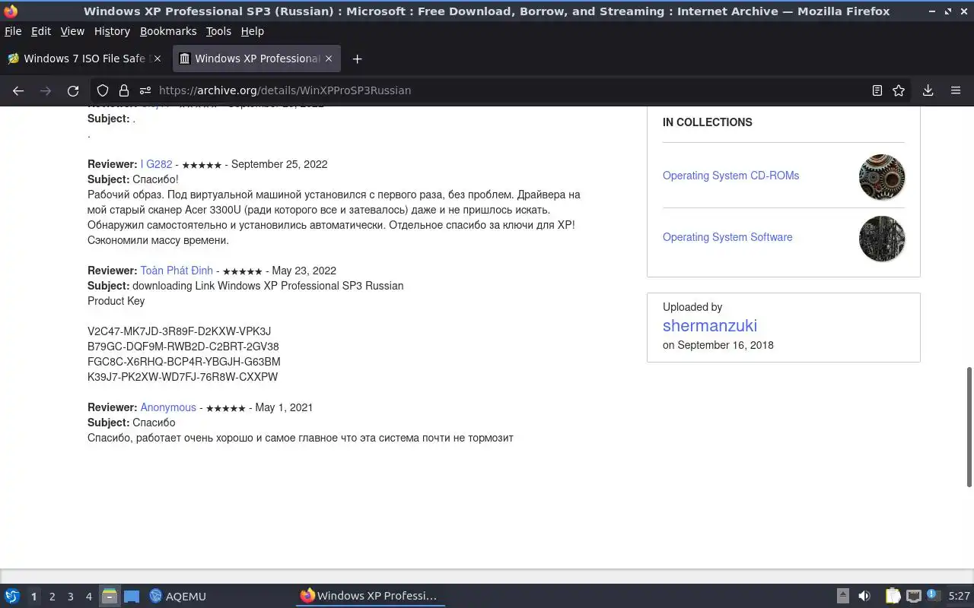The width and height of the screenshot is (974, 608).
Task: Toggle reader view in the address bar
Action: coord(877,90)
